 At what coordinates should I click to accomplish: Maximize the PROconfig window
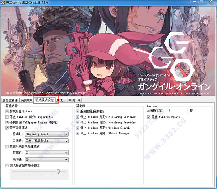(x=201, y=2)
